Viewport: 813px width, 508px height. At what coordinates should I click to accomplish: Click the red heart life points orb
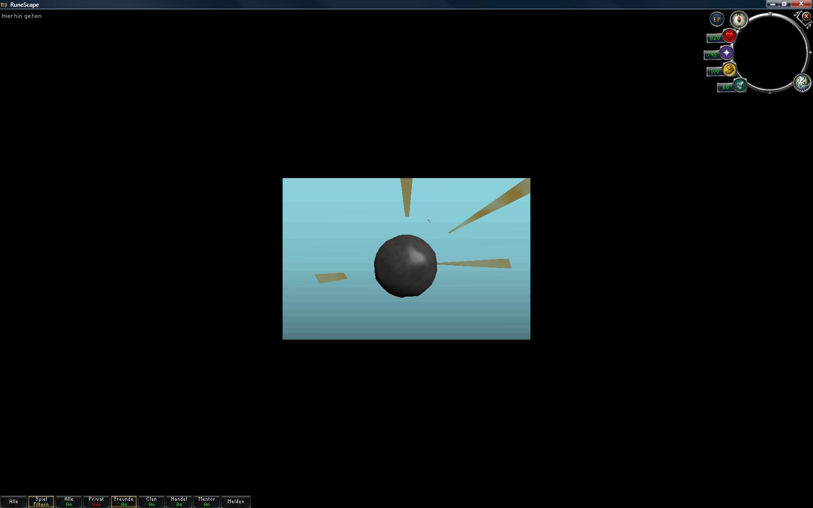(x=729, y=36)
